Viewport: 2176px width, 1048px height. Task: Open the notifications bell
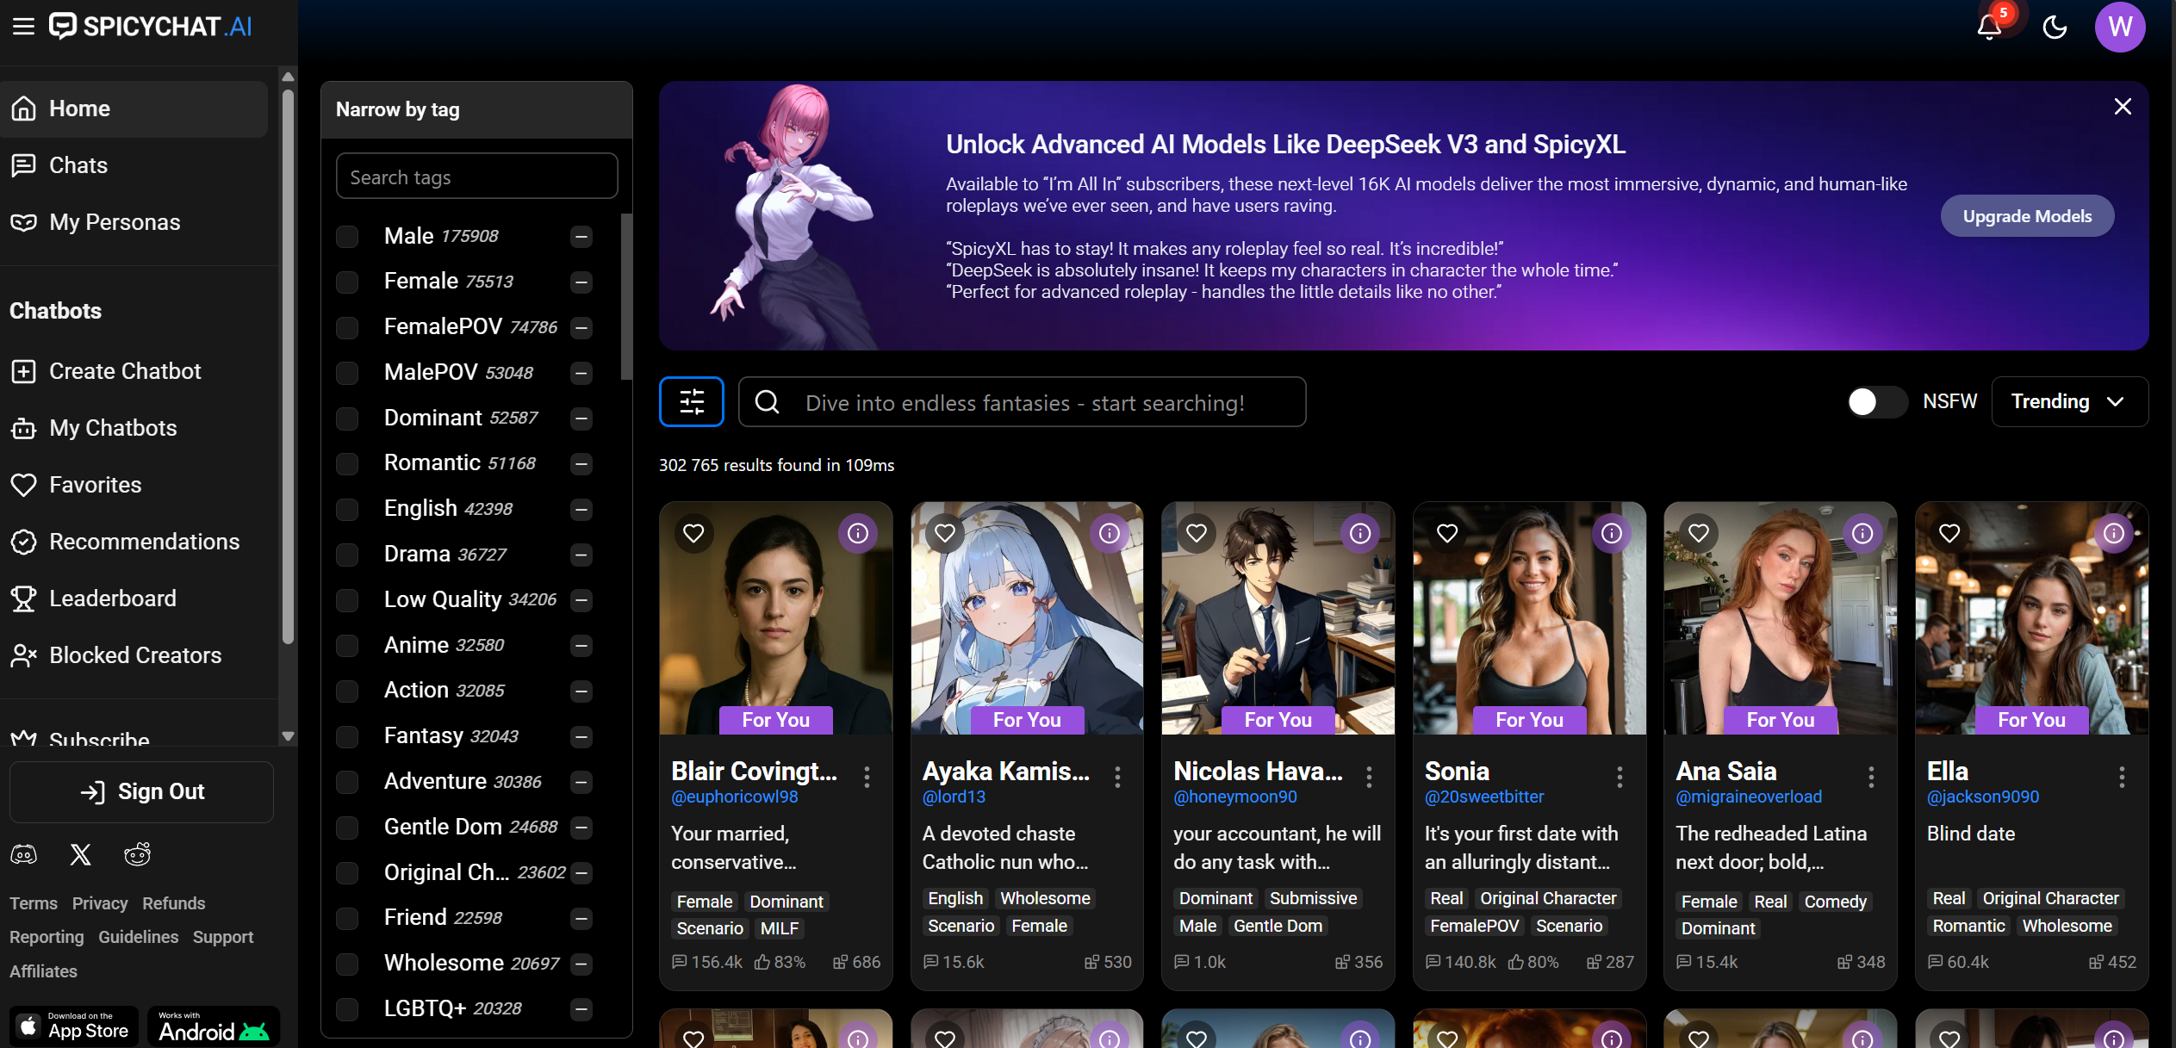(x=1988, y=27)
